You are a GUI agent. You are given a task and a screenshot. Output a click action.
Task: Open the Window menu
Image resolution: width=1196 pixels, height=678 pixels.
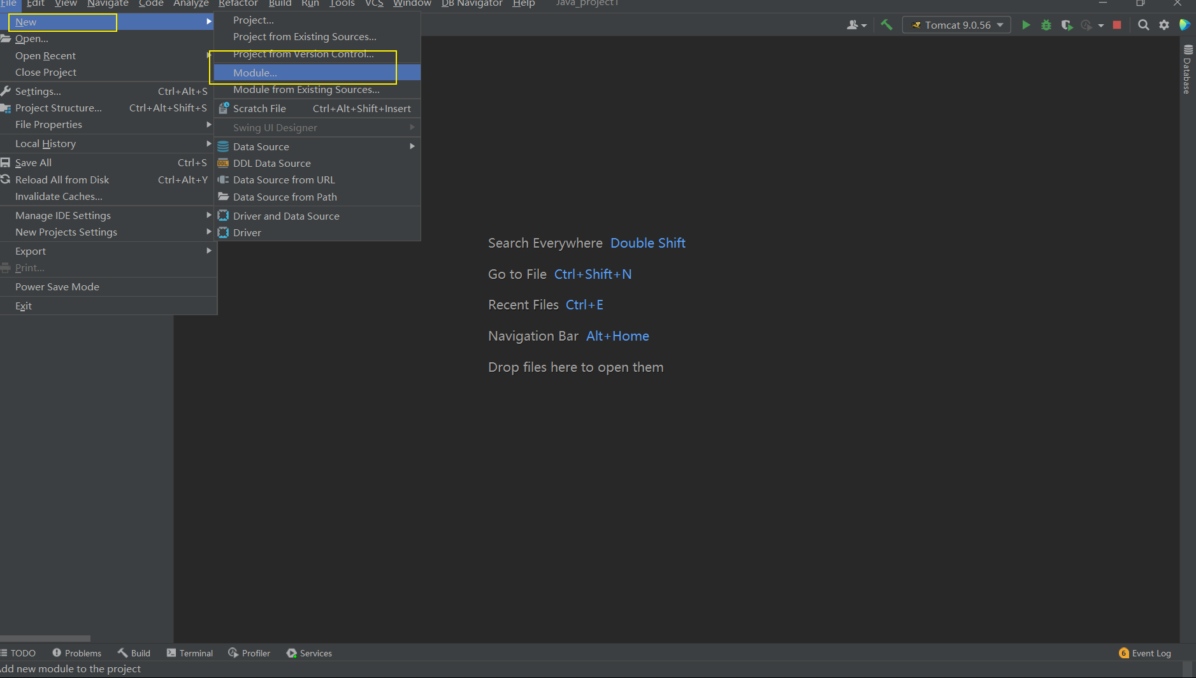pos(412,4)
